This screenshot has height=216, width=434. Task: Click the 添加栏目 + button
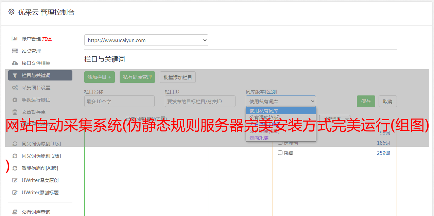coord(100,77)
